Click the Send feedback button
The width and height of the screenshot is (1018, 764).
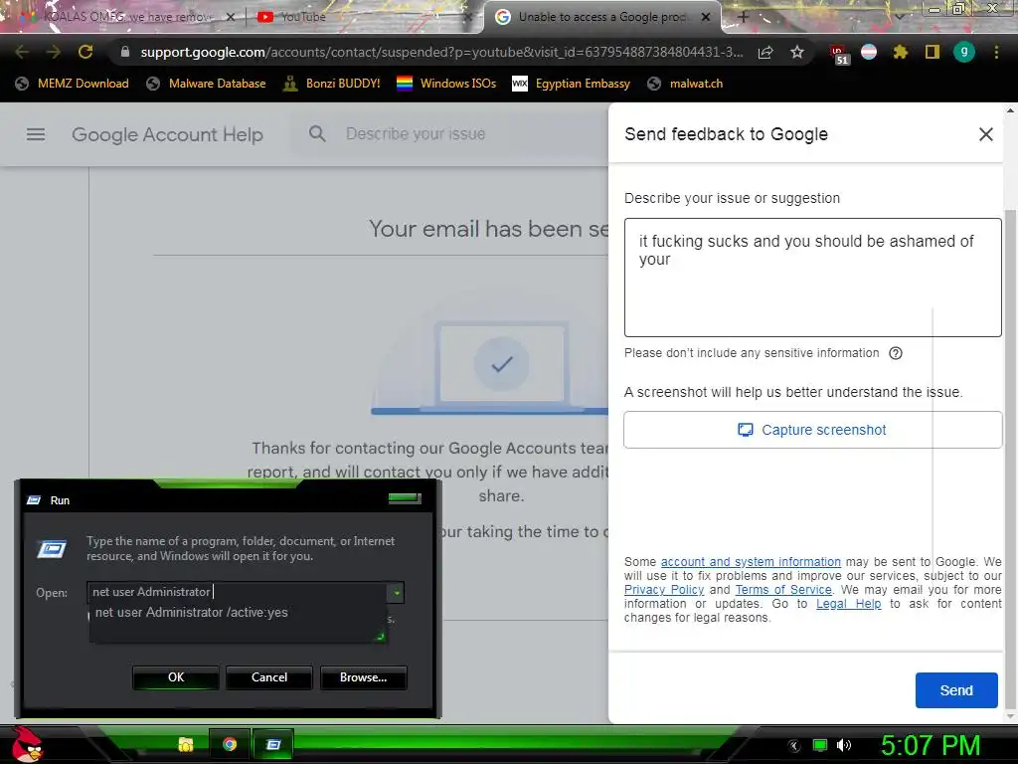(x=956, y=690)
